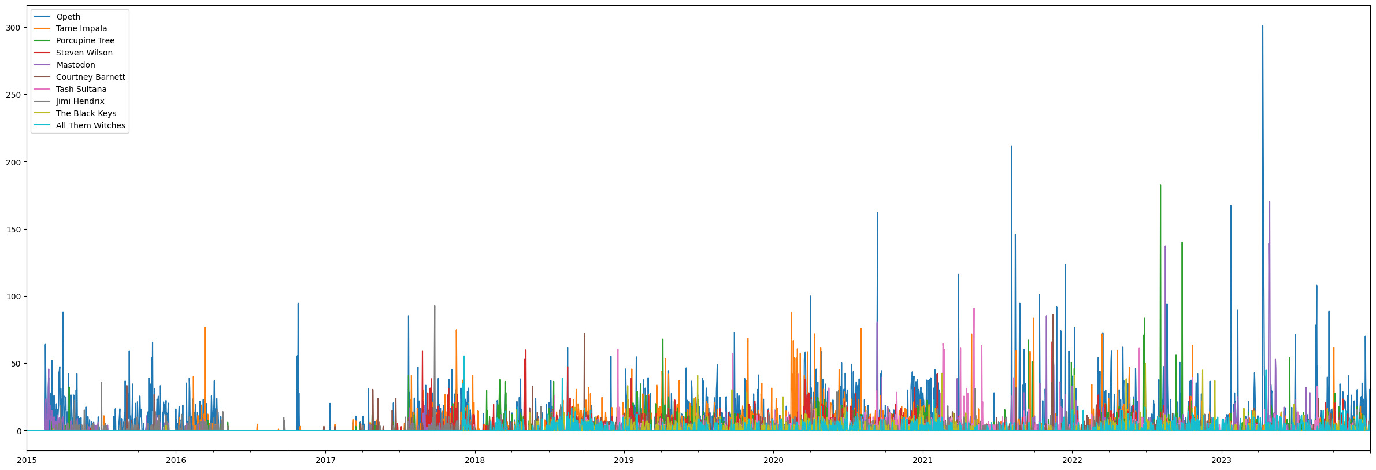Click the Opeth legend label
The image size is (1376, 470).
(x=68, y=17)
